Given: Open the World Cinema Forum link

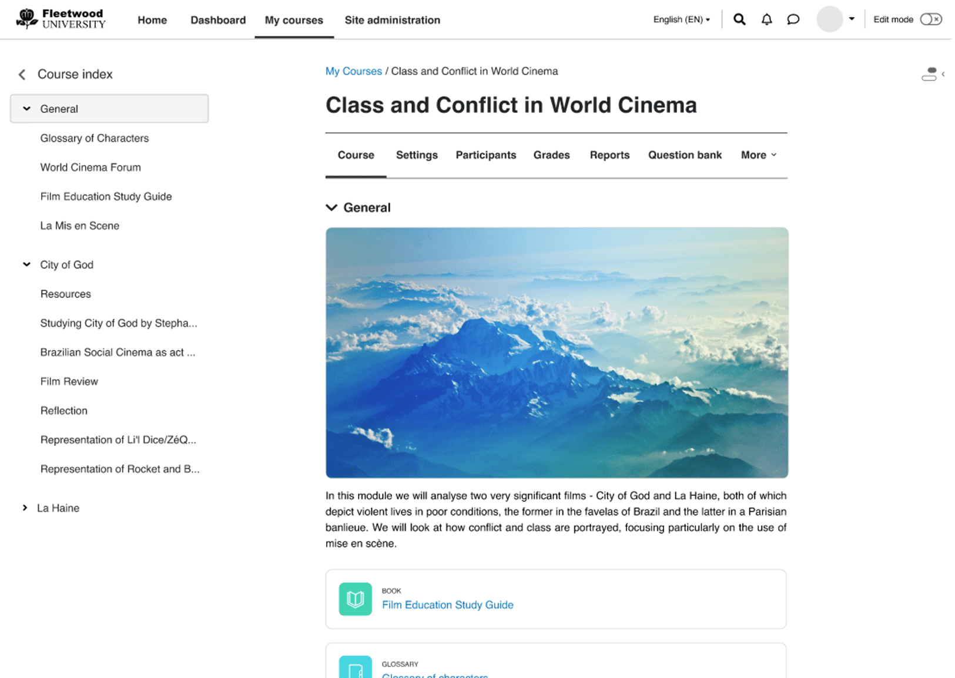Looking at the screenshot, I should coord(90,167).
